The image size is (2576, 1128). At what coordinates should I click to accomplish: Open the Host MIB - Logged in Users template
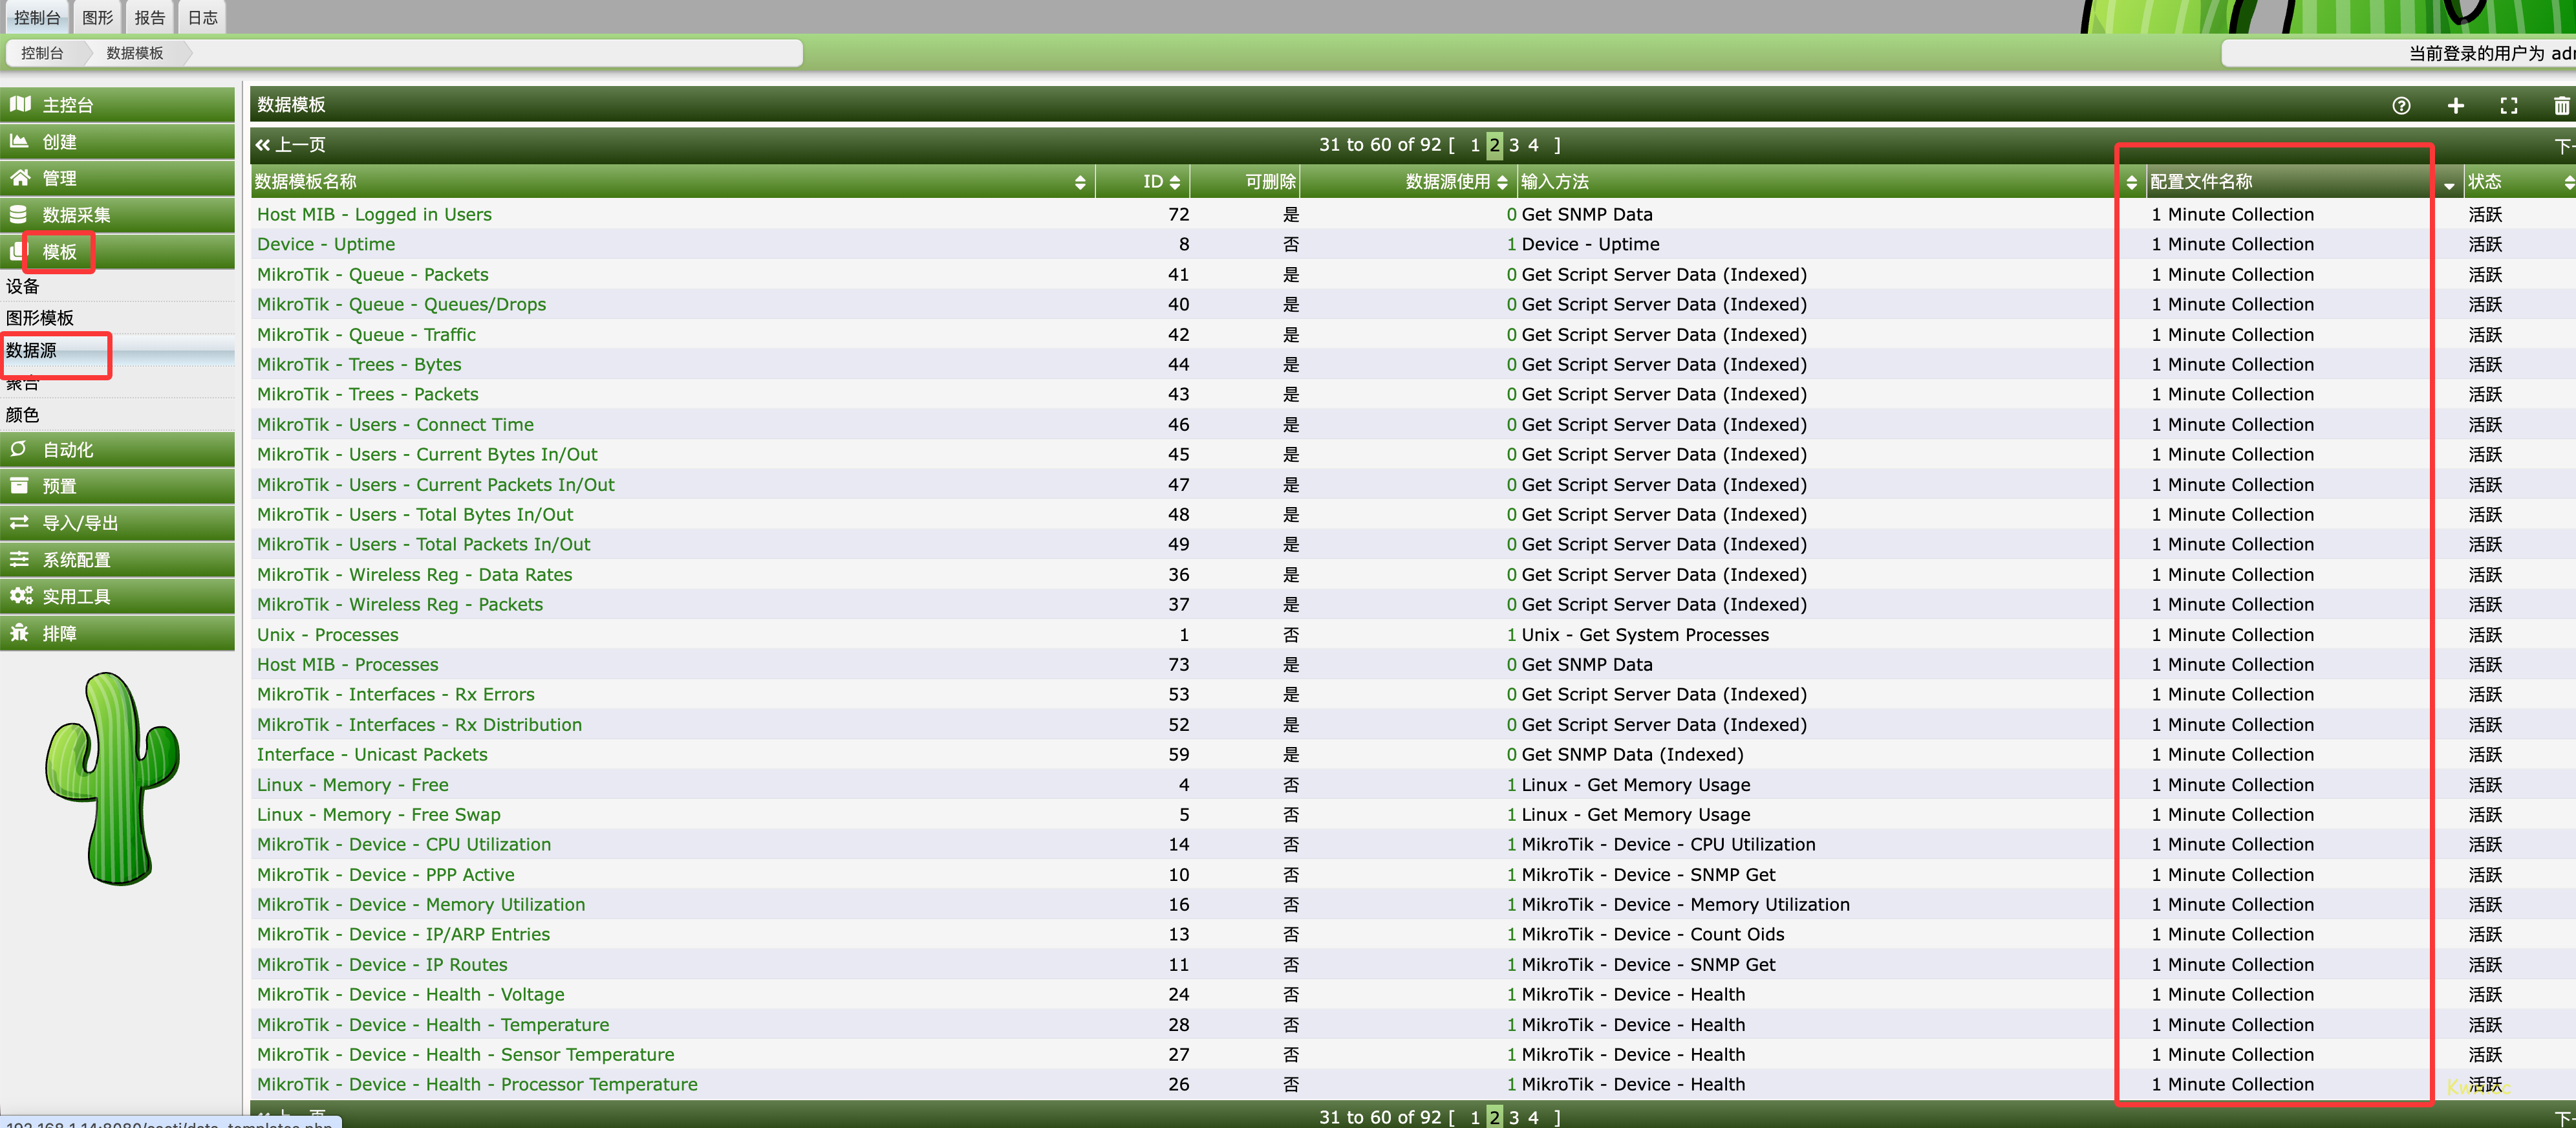coord(374,214)
